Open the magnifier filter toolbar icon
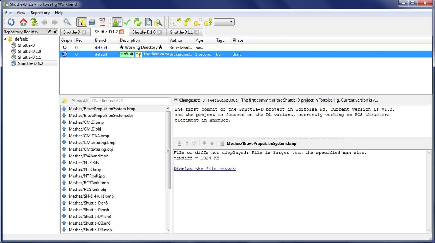The image size is (435, 243). pos(67,22)
